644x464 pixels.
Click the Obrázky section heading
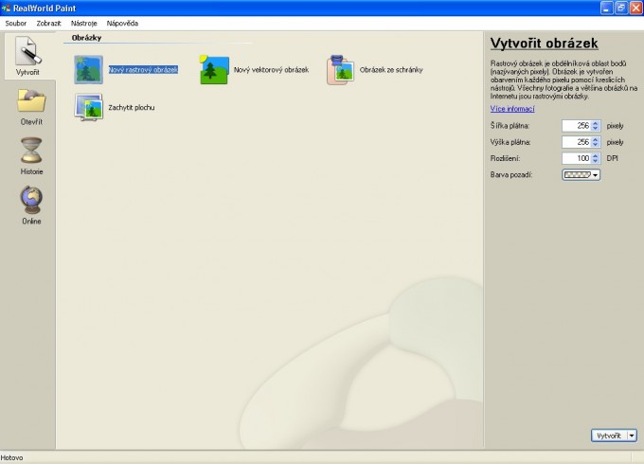86,38
